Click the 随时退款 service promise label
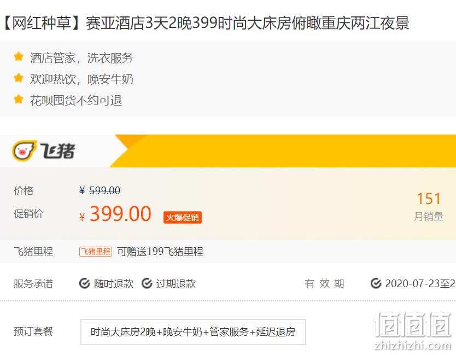The width and height of the screenshot is (456, 355). tap(114, 283)
